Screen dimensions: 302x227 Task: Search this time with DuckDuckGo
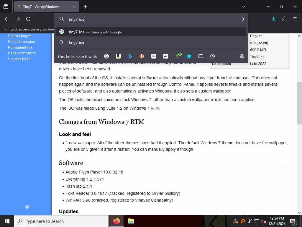pyautogui.click(x=142, y=56)
